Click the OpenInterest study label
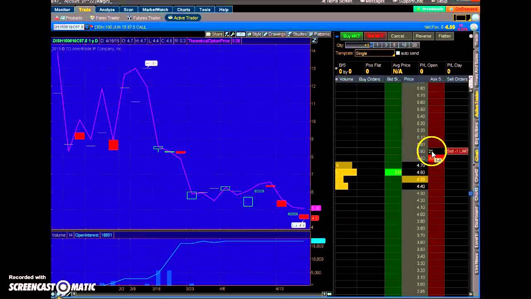This screenshot has width=531, height=299. tap(87, 235)
